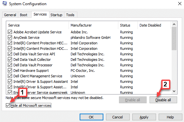Image resolution: width=184 pixels, height=122 pixels.
Task: Open the Tools tab
Action: [x=70, y=15]
